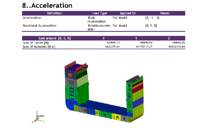213x130 pixels.
Task: Select the acceleration value (2; -3; -3)
Action: tap(152, 18)
